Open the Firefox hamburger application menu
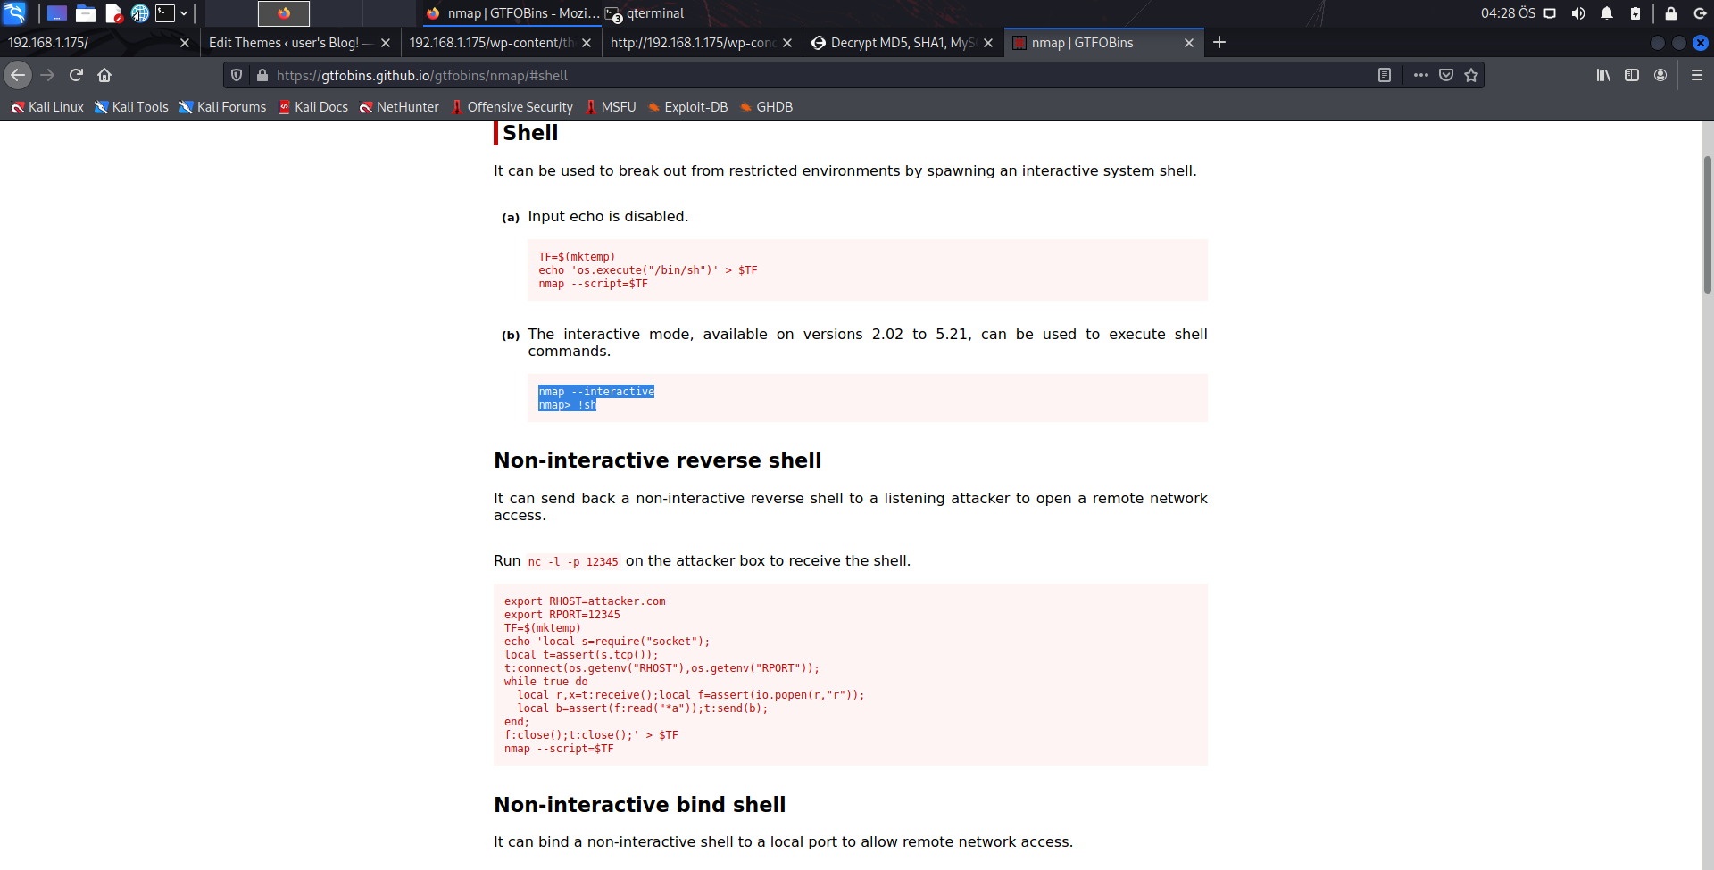Screen dimensions: 1714x870 (1697, 75)
